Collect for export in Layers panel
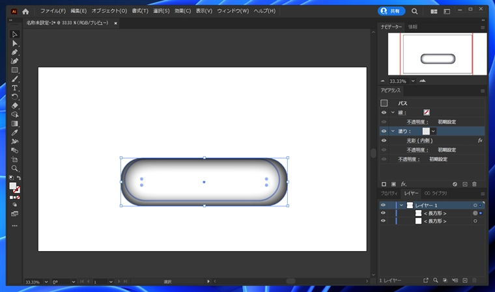 coord(425,280)
